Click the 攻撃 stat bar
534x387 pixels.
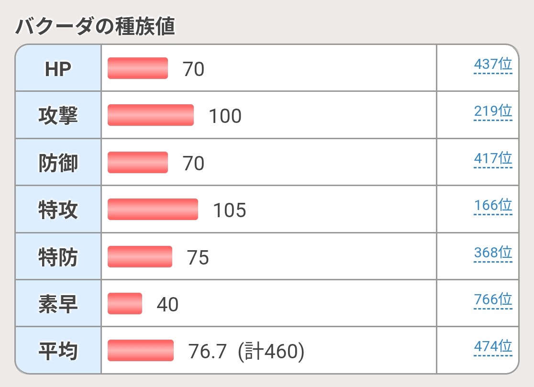pyautogui.click(x=151, y=115)
